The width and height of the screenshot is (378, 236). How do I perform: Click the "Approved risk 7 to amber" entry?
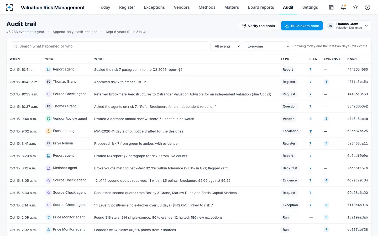coord(120,82)
